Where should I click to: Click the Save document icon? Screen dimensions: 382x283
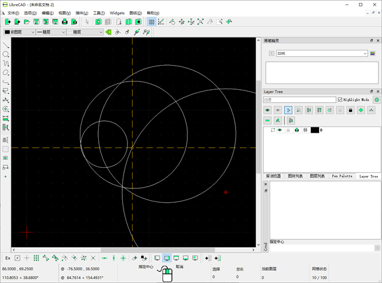[36, 22]
